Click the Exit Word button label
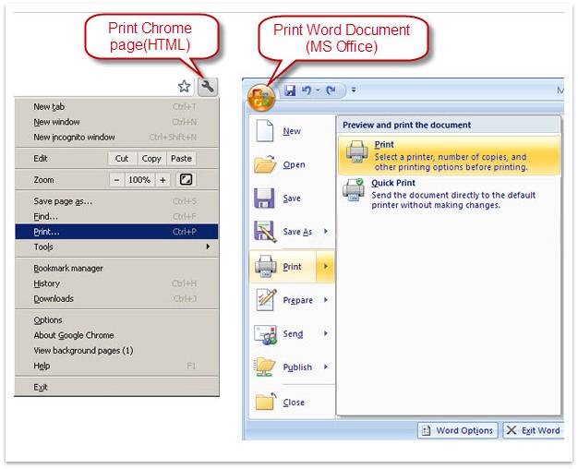 point(540,430)
